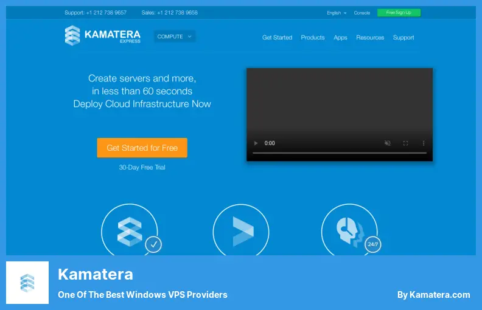Click the video player area
482x310 pixels.
point(340,114)
